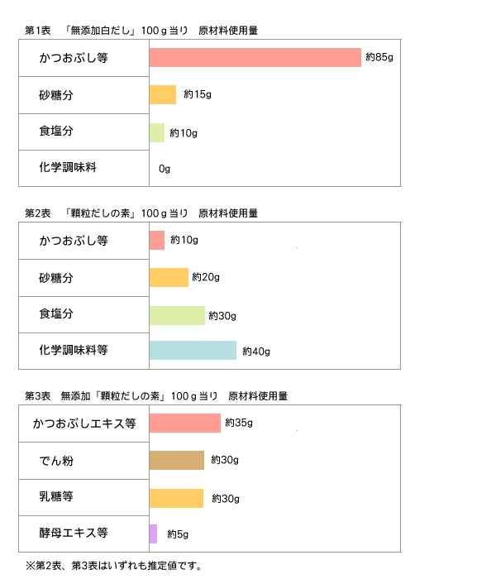Select the 酵母エキス等 row label

tap(74, 533)
